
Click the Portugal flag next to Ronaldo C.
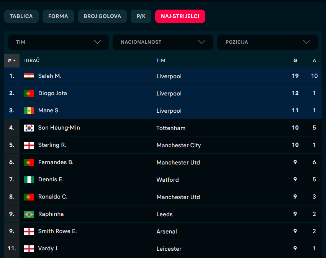point(29,197)
